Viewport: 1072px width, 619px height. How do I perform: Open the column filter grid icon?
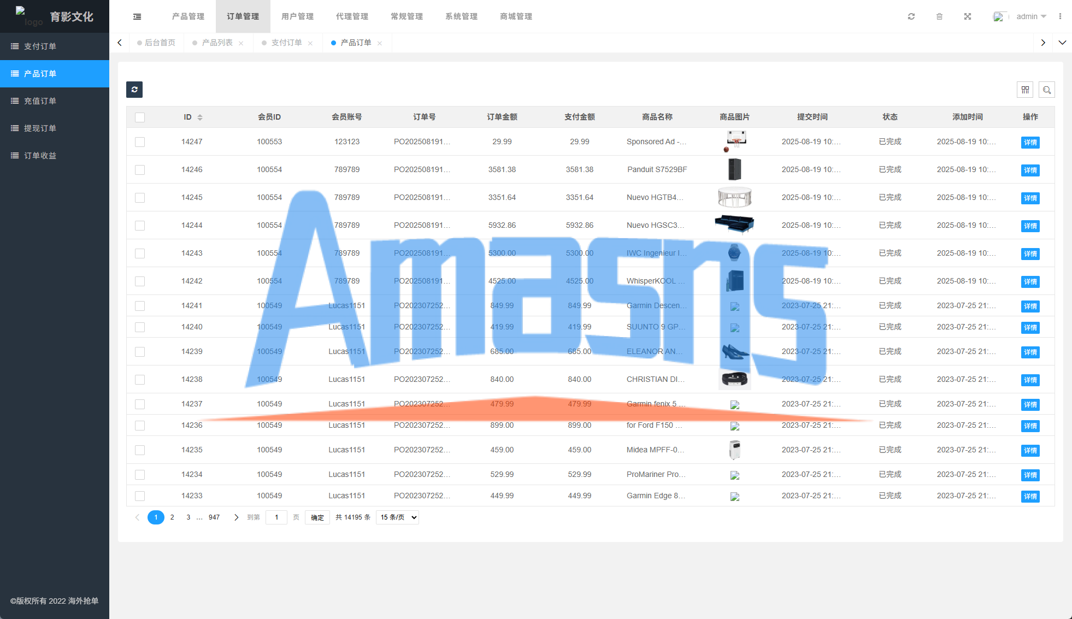point(1025,90)
